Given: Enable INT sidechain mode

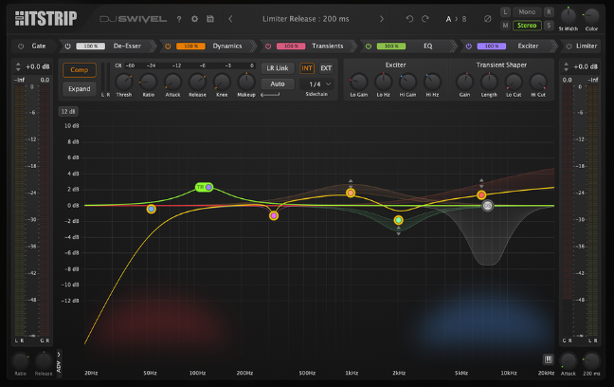Looking at the screenshot, I should [307, 68].
